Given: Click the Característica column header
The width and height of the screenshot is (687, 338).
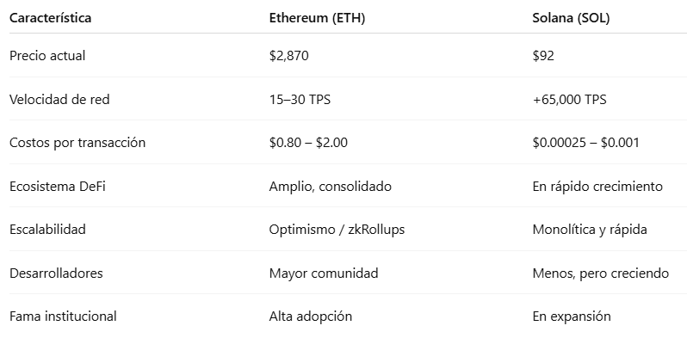Looking at the screenshot, I should (x=51, y=18).
